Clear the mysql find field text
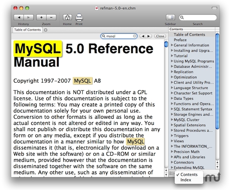 tap(134, 36)
